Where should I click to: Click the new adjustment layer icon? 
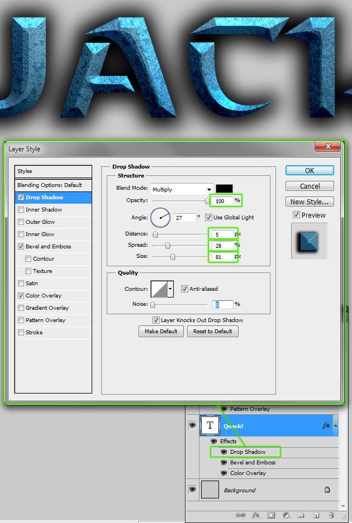[x=286, y=515]
